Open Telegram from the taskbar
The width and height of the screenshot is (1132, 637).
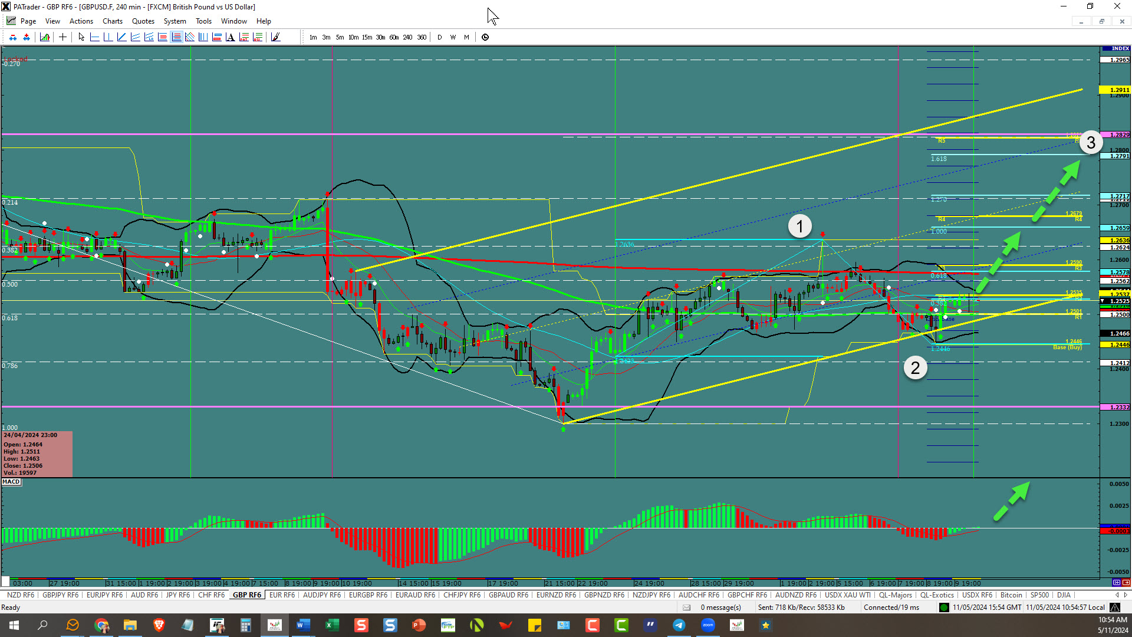(x=679, y=625)
